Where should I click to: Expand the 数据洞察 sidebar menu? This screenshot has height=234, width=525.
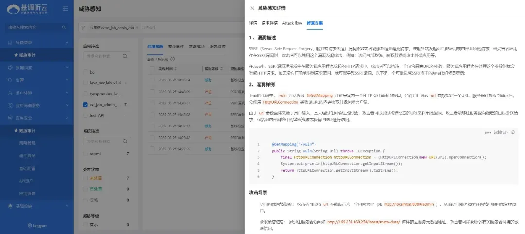click(x=34, y=68)
